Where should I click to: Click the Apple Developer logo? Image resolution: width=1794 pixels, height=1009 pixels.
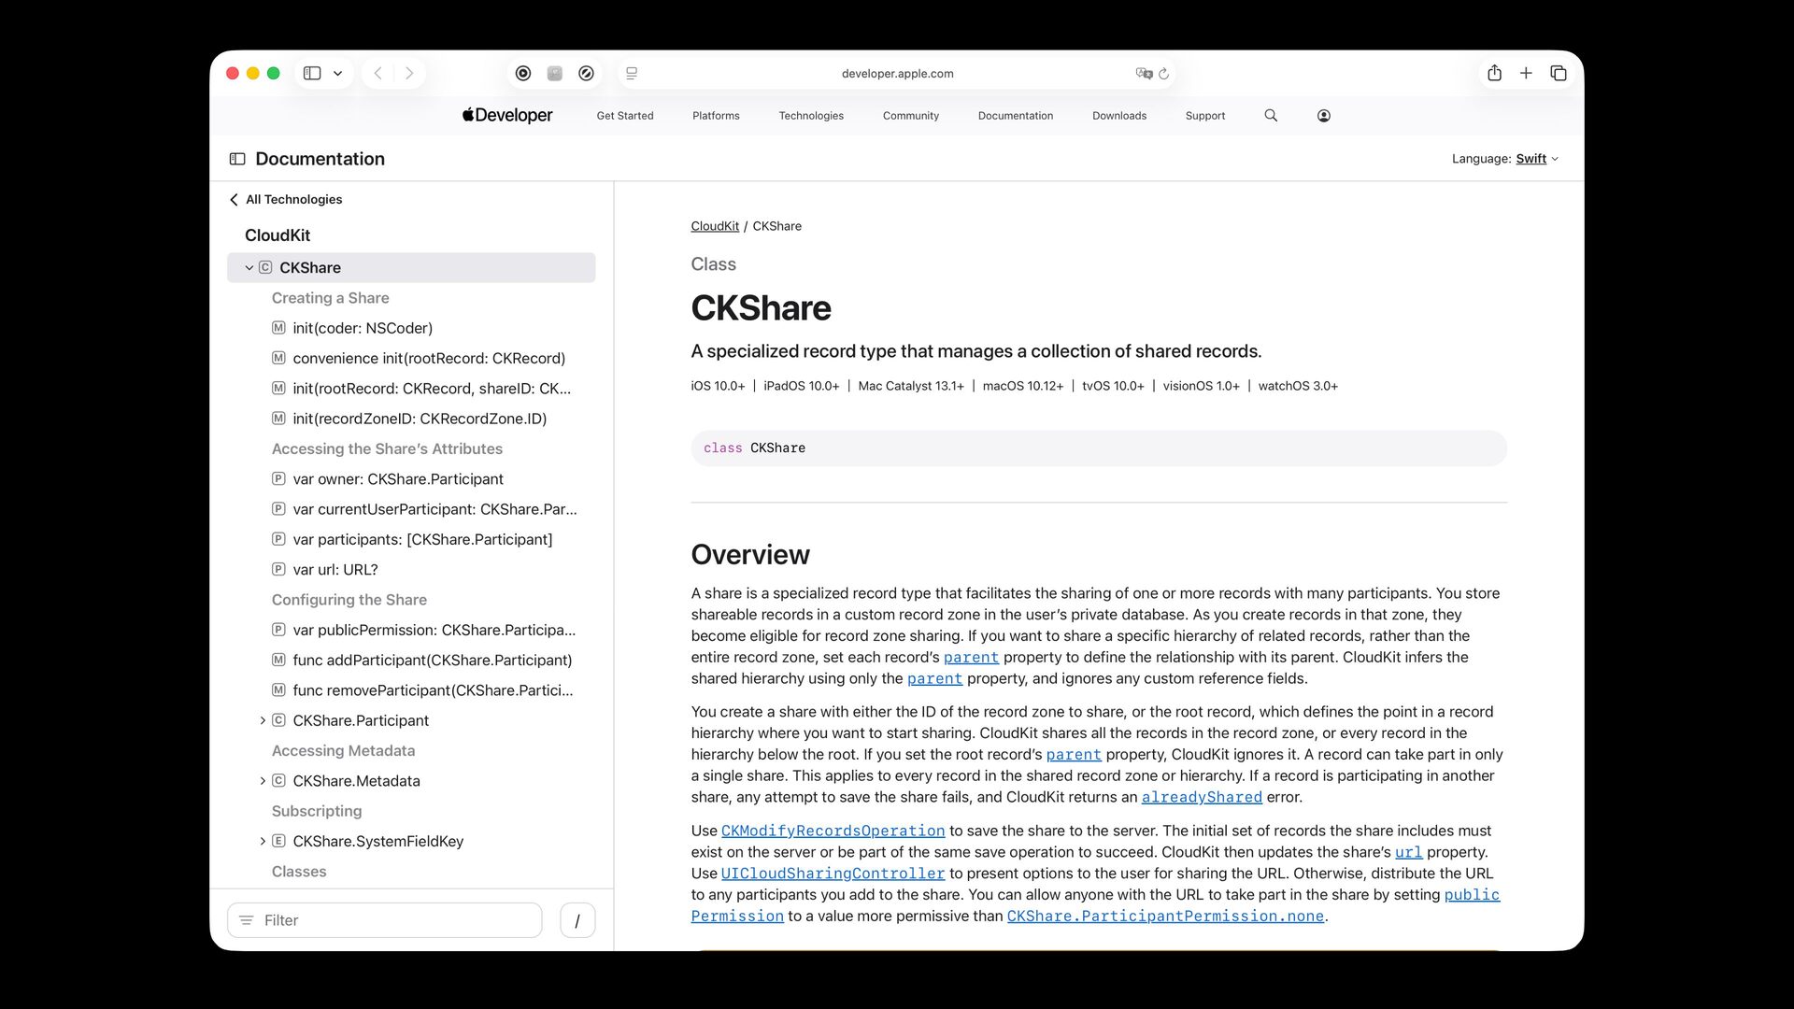507,115
